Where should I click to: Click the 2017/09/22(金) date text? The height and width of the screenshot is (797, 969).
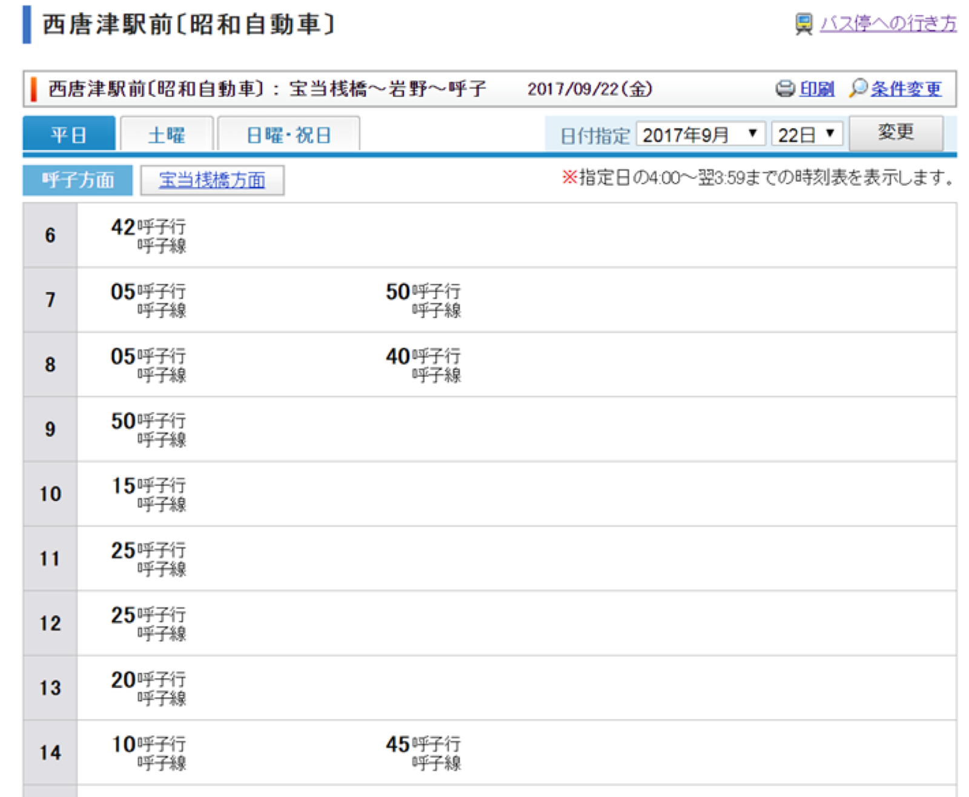point(590,89)
